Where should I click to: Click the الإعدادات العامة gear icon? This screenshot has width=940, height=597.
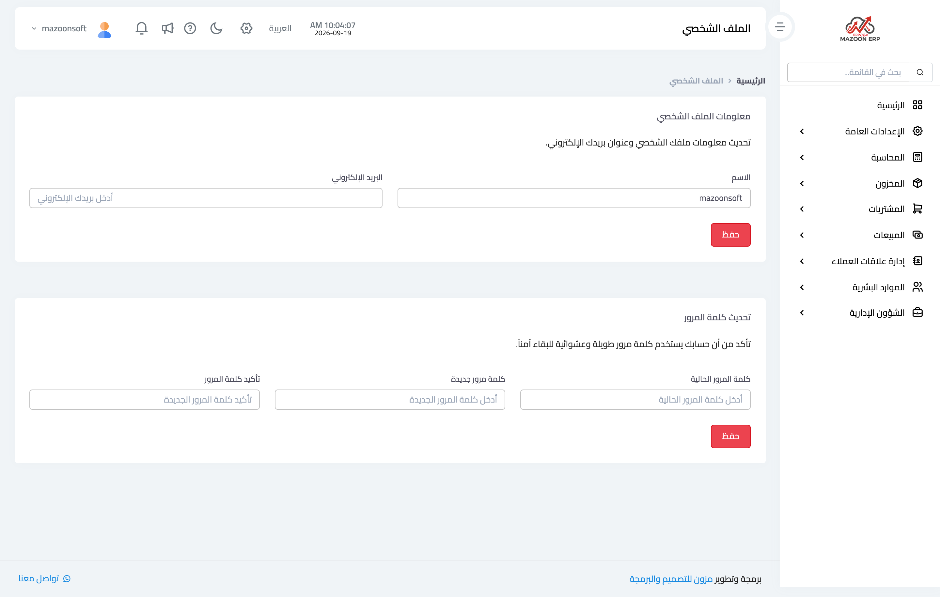(x=918, y=131)
